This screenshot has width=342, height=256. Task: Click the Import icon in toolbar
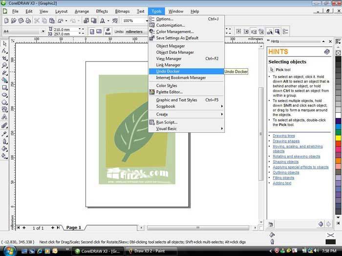(x=86, y=20)
